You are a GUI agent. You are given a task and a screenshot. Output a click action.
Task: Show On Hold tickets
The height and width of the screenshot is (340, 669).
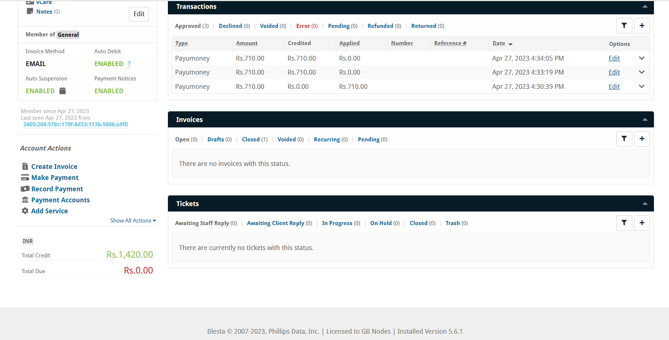(385, 223)
